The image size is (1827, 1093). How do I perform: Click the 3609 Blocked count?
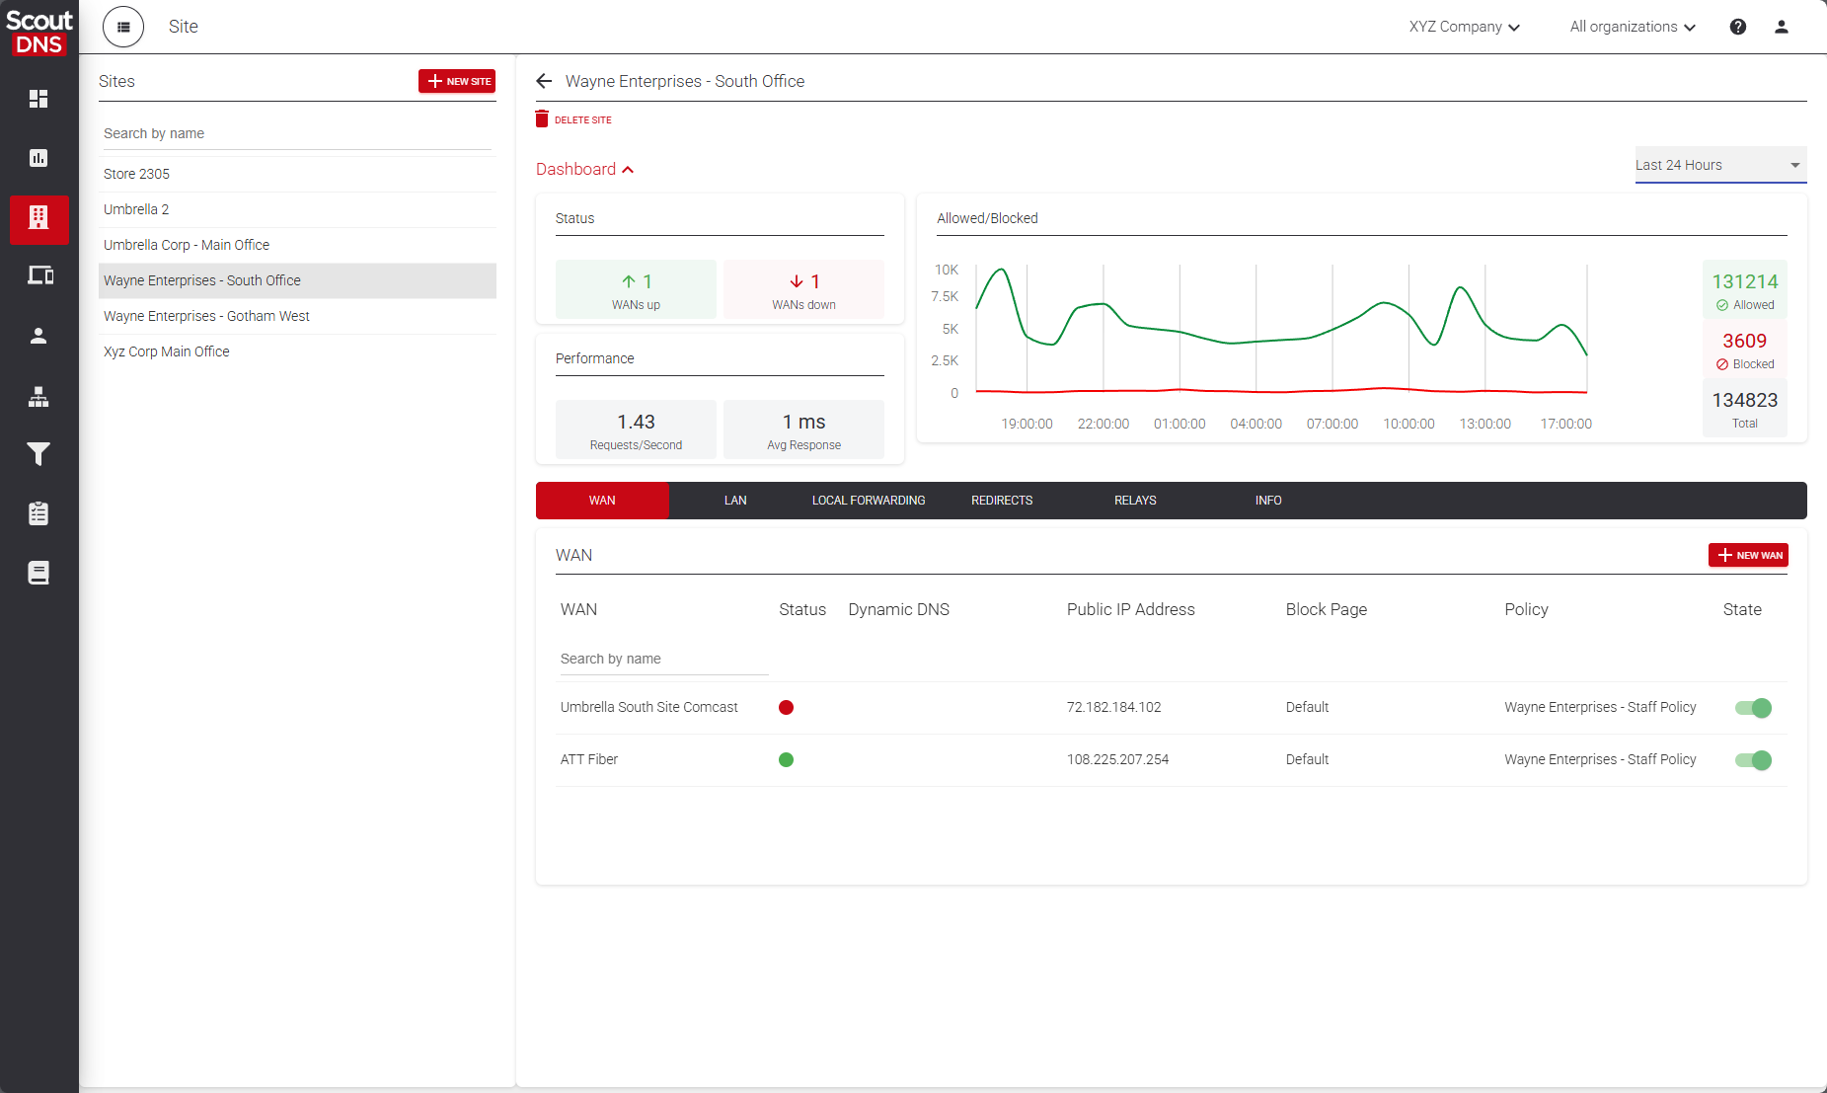[x=1744, y=341]
